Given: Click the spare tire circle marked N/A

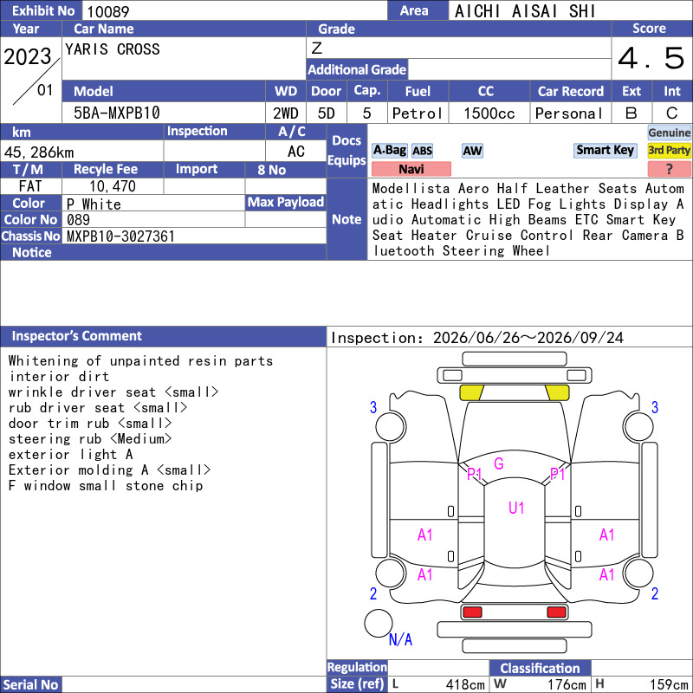Looking at the screenshot, I should [379, 623].
